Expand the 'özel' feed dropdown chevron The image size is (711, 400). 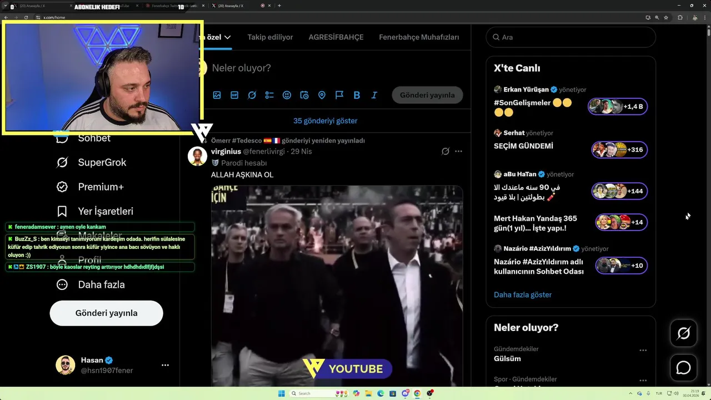pos(227,37)
